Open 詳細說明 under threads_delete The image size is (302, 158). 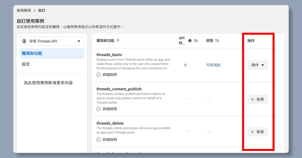point(107,140)
